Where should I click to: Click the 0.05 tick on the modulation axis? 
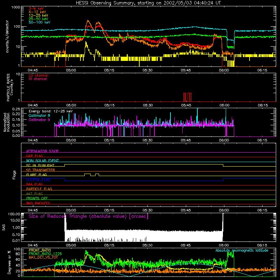point(16,131)
